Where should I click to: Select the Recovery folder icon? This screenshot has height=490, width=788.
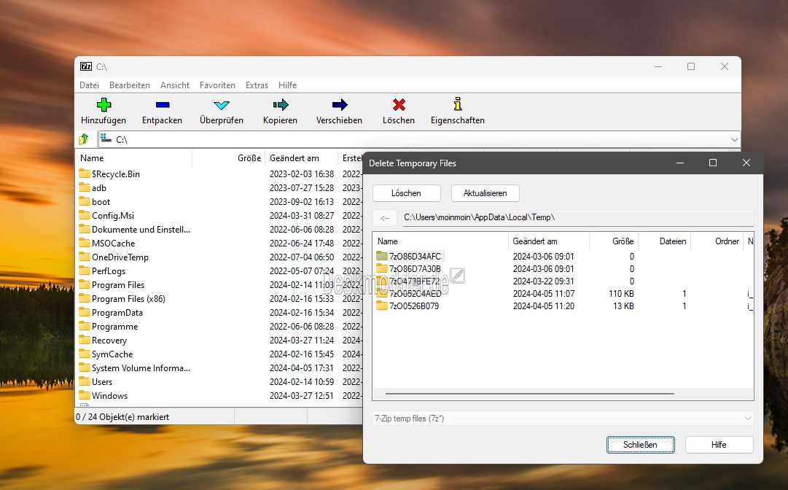click(x=85, y=340)
